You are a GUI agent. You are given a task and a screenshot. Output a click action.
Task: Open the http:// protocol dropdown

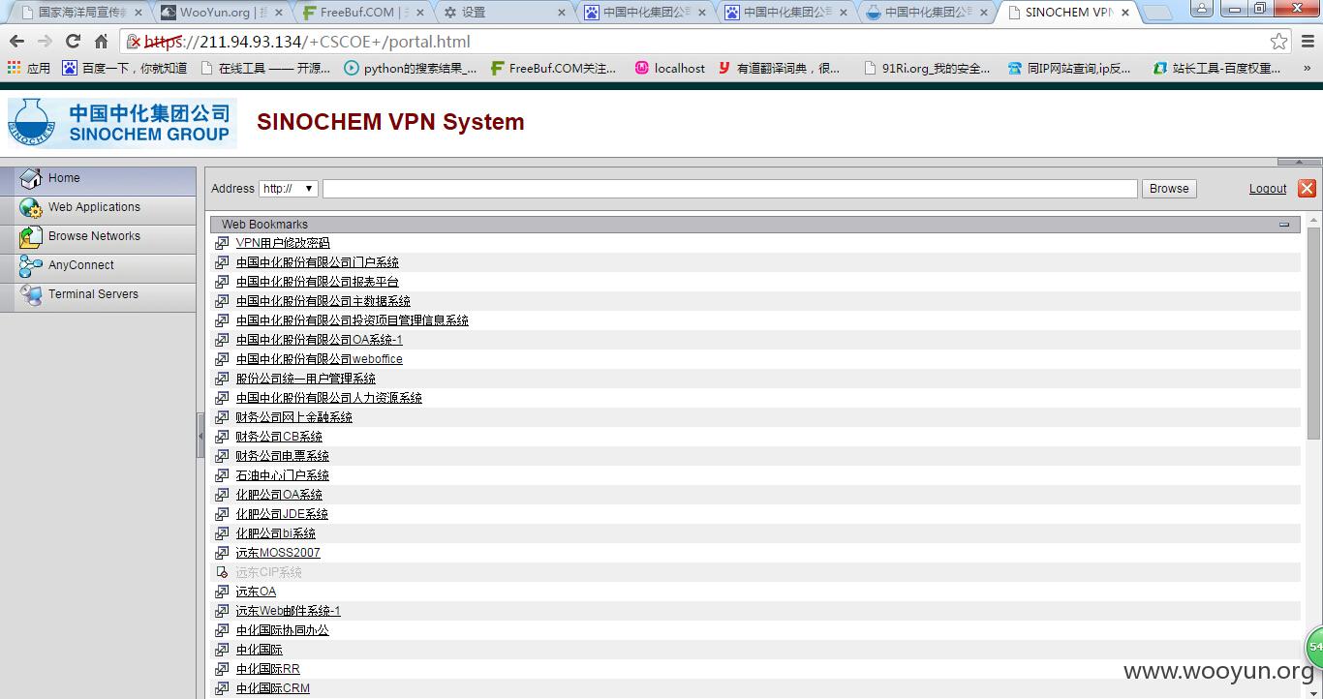[288, 189]
